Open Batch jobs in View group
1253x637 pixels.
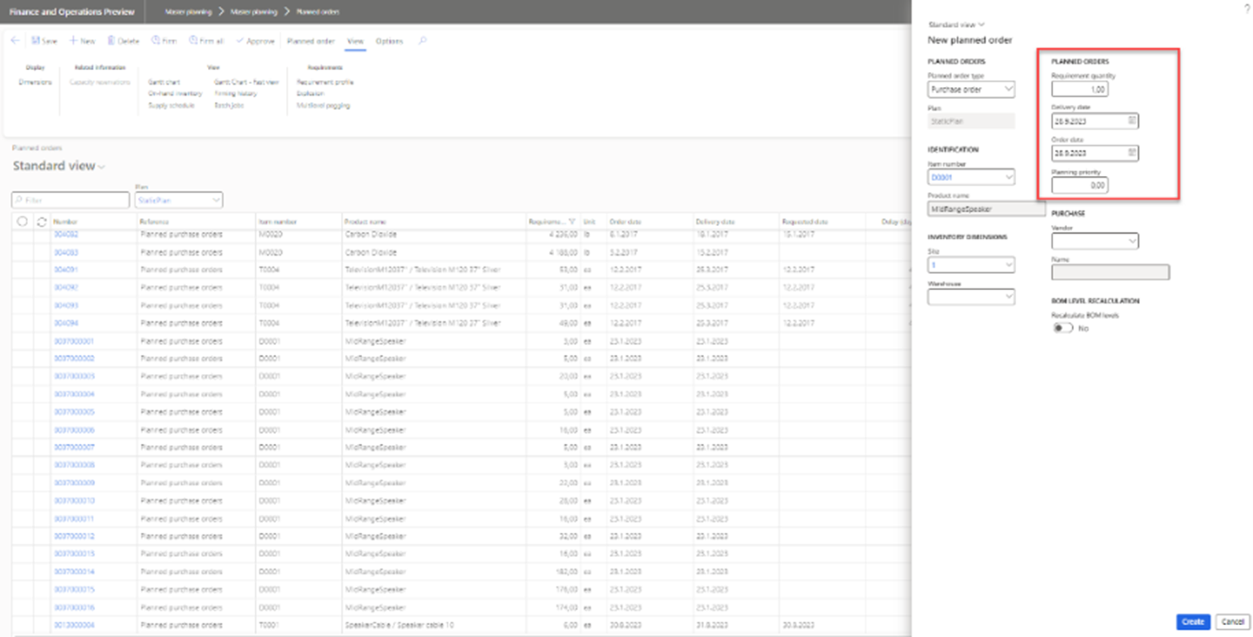pyautogui.click(x=228, y=106)
